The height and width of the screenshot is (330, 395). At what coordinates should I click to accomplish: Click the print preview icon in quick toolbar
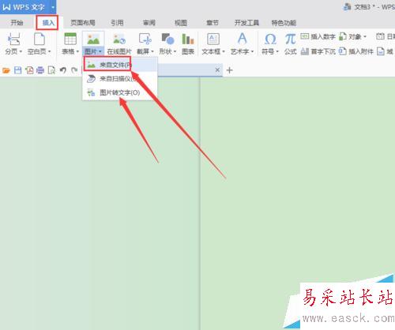[x=51, y=70]
